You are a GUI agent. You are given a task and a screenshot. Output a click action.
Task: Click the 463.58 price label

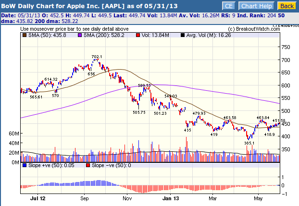230,118
